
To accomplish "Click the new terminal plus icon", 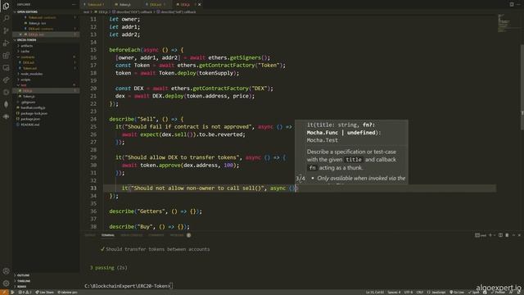I will (x=490, y=235).
